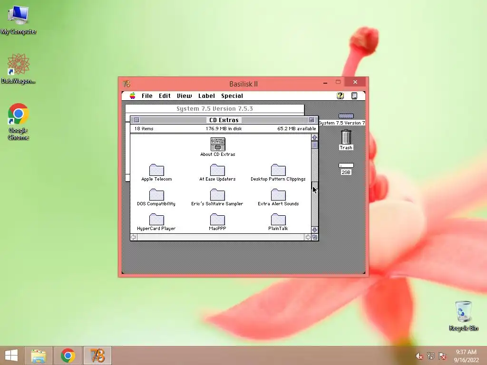Select the MacPPP folder
The image size is (487, 365).
(x=217, y=219)
